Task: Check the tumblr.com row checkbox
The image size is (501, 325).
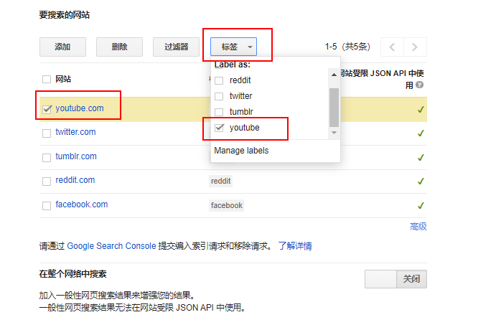Action: (x=47, y=157)
